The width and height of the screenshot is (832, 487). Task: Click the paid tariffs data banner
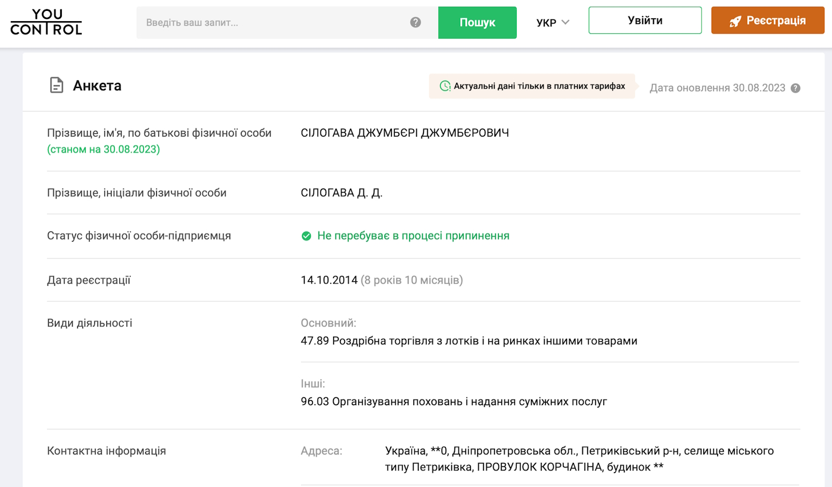(532, 86)
